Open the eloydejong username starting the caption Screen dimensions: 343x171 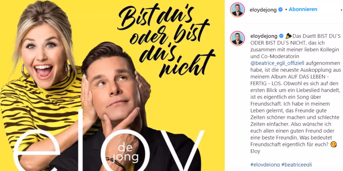pyautogui.click(x=264, y=36)
